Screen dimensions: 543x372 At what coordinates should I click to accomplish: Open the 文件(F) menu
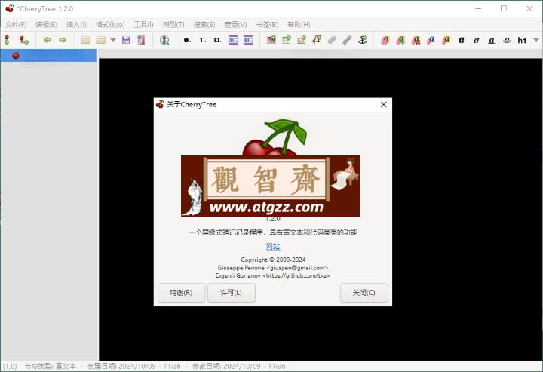click(x=16, y=25)
